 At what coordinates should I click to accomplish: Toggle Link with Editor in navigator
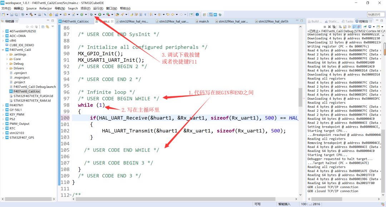(48, 27)
